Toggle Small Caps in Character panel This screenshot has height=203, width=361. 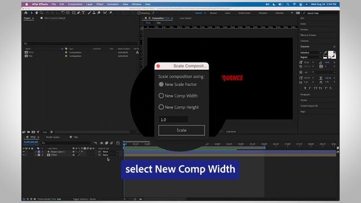(x=320, y=88)
